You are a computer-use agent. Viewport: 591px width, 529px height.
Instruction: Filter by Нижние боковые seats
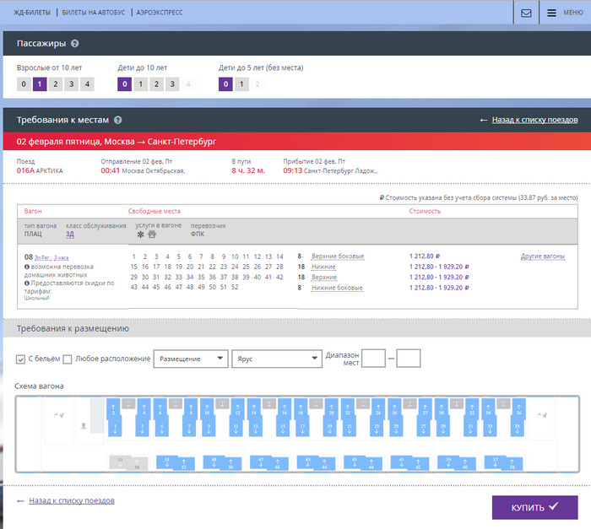[337, 288]
